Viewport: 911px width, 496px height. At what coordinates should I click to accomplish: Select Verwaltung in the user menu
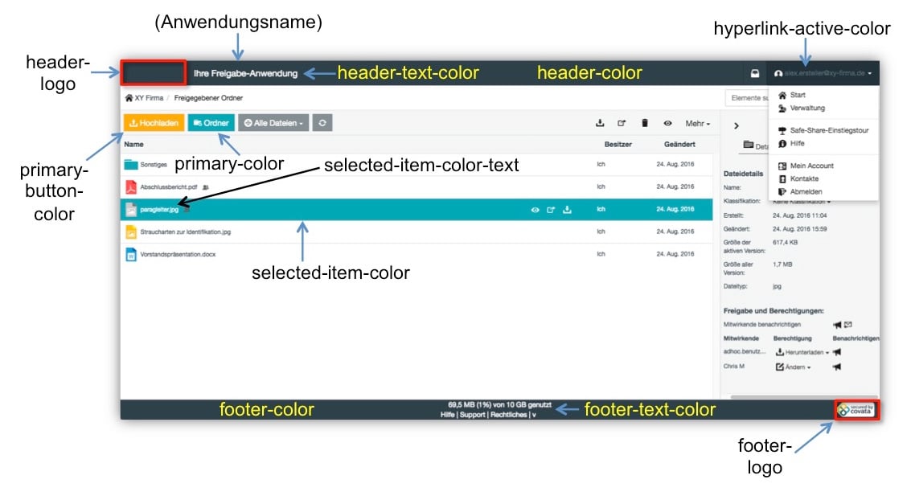pyautogui.click(x=801, y=108)
